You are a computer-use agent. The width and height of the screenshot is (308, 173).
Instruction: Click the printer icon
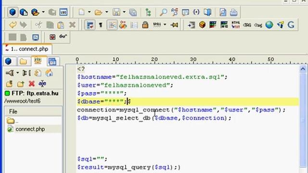click(234, 12)
